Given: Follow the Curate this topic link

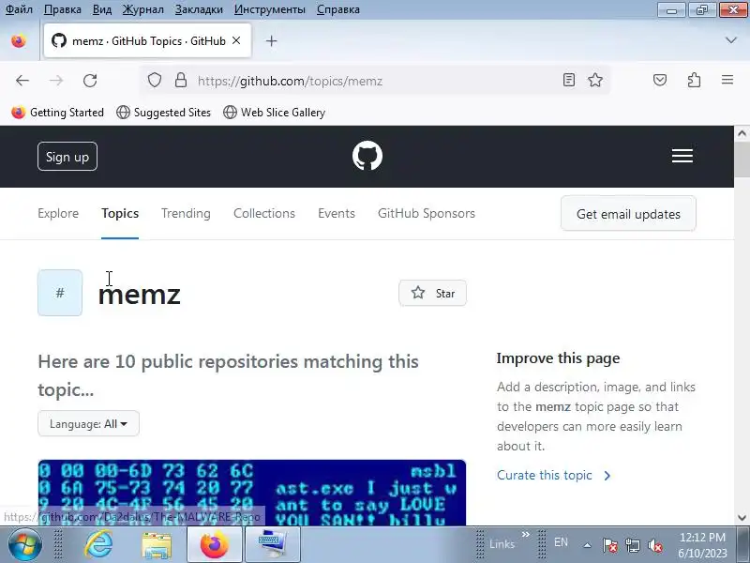Looking at the screenshot, I should click(553, 476).
